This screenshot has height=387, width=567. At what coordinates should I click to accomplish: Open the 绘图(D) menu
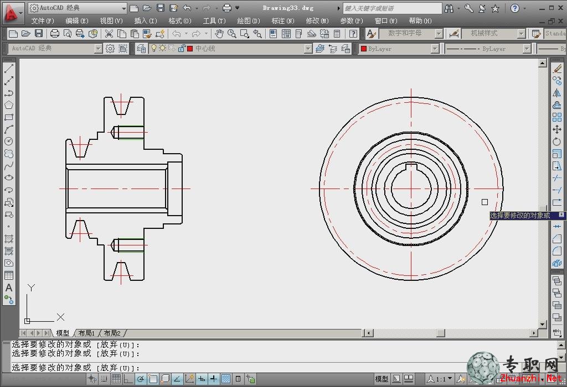[x=249, y=21]
